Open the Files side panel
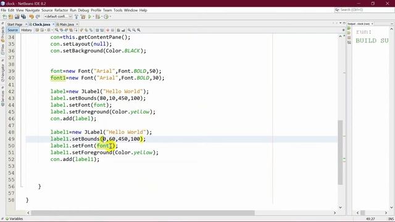395x222 pixels. (2, 49)
